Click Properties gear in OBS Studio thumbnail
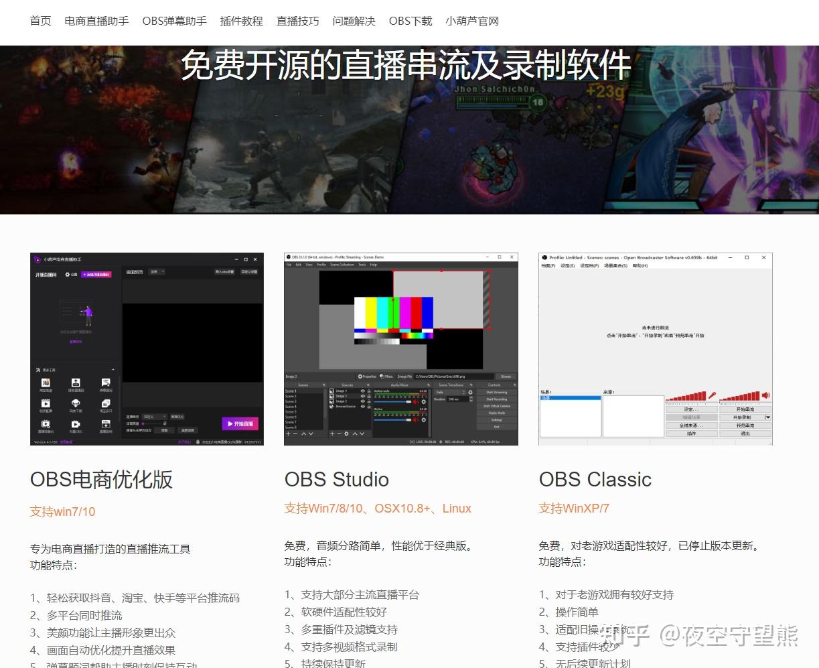This screenshot has height=668, width=819. [x=360, y=377]
